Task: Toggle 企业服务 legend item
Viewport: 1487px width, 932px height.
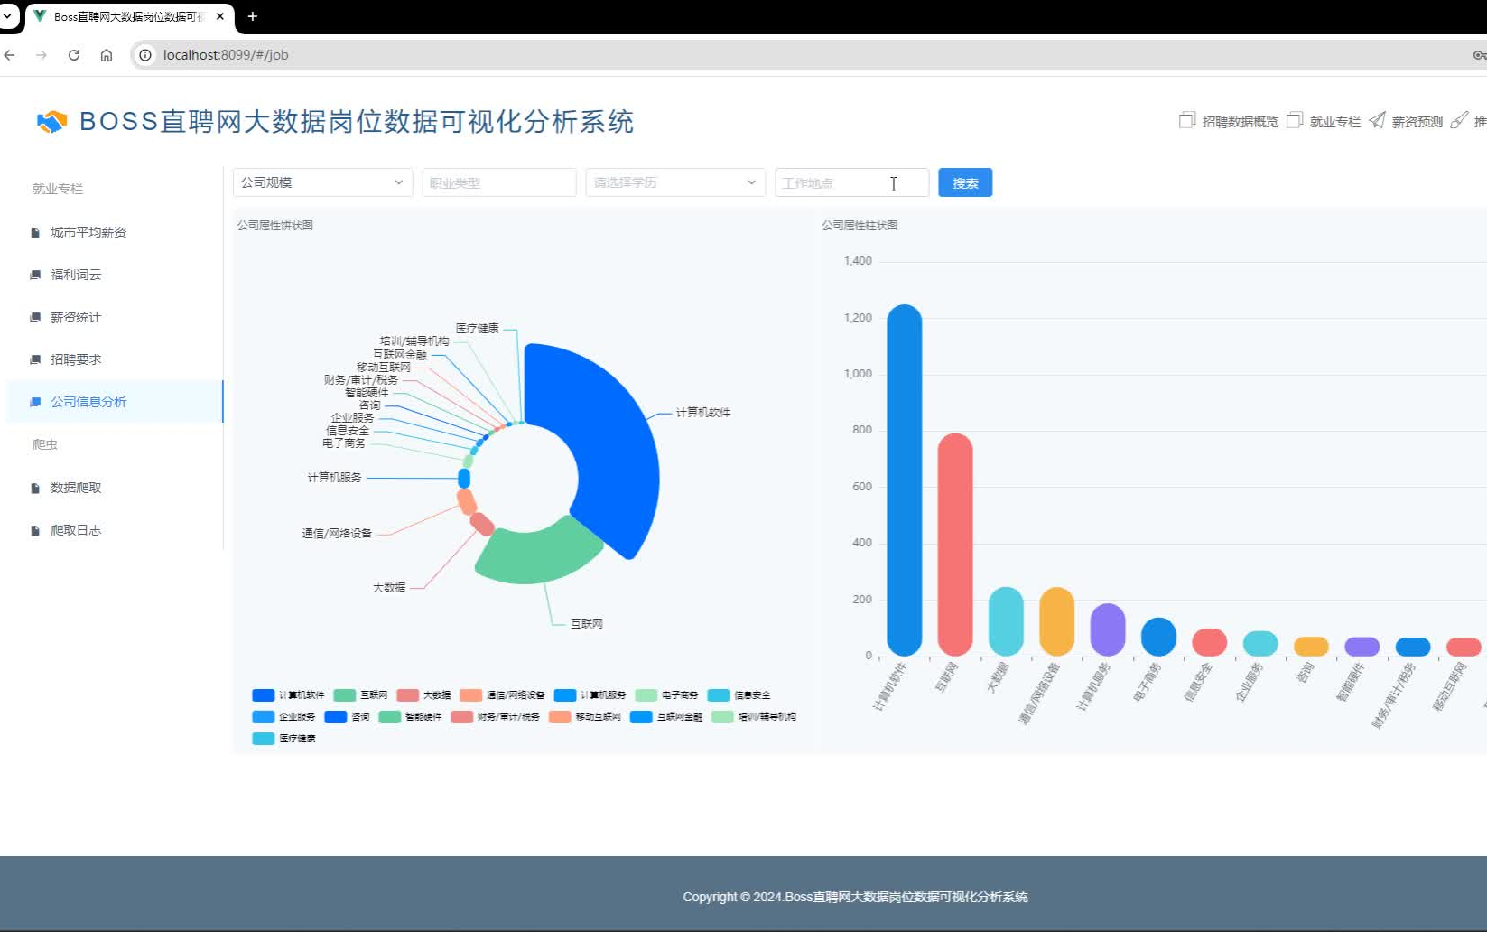Action: click(x=284, y=717)
